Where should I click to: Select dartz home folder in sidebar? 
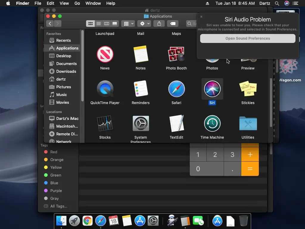pyautogui.click(x=62, y=79)
